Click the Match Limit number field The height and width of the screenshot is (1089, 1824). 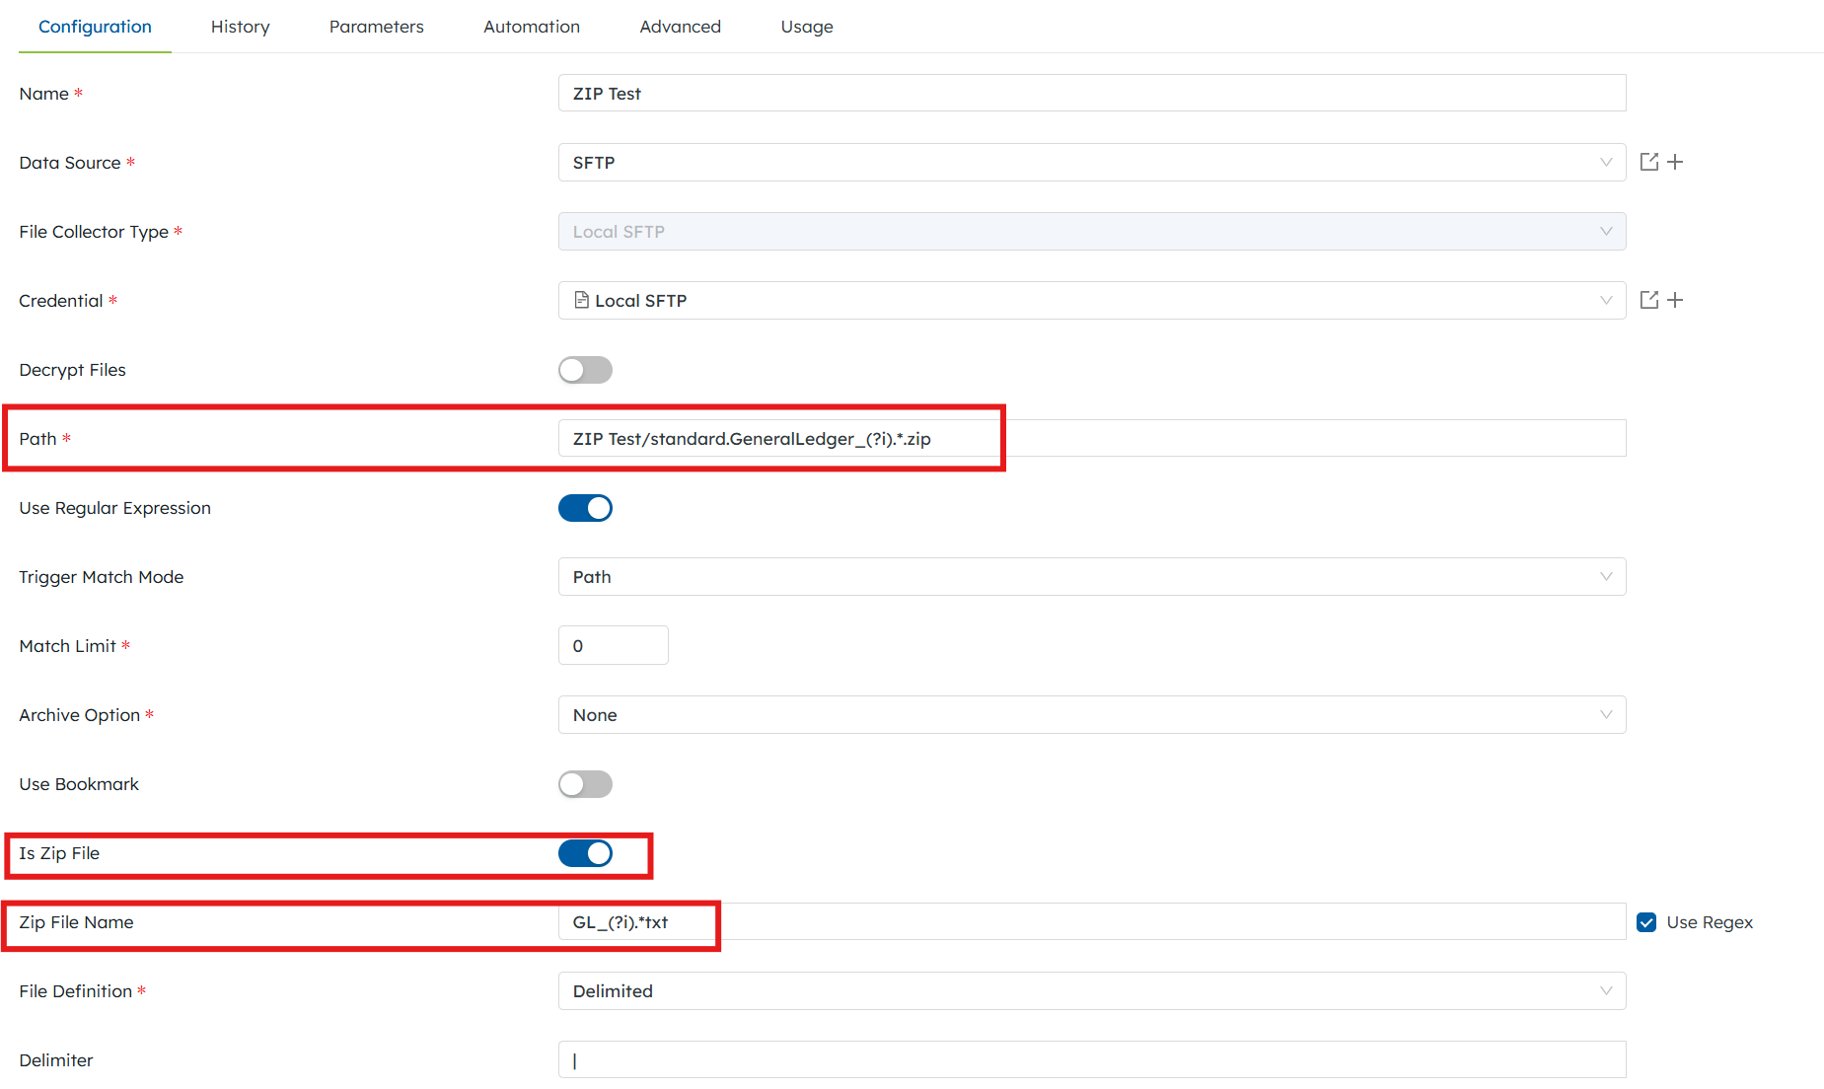click(x=613, y=646)
